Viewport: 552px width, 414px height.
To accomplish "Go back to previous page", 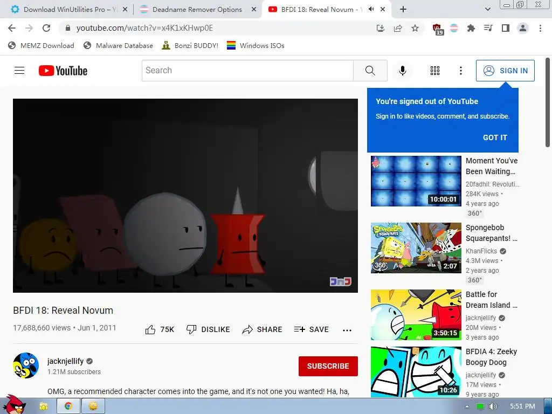I will [12, 28].
